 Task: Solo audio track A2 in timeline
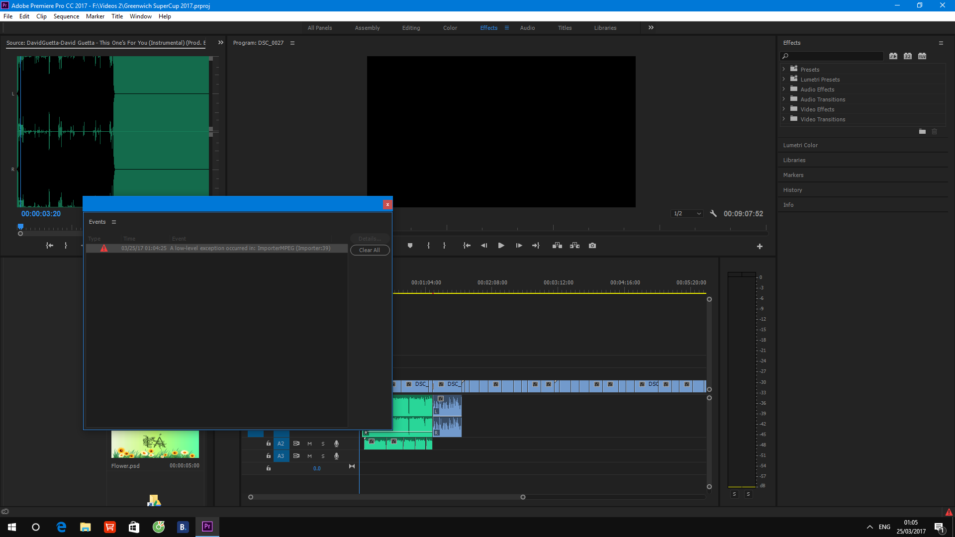click(323, 443)
